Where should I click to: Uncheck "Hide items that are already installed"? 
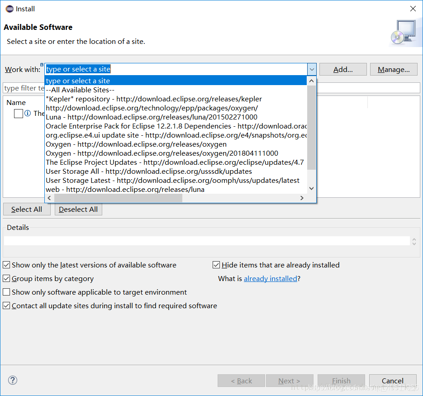pyautogui.click(x=216, y=265)
